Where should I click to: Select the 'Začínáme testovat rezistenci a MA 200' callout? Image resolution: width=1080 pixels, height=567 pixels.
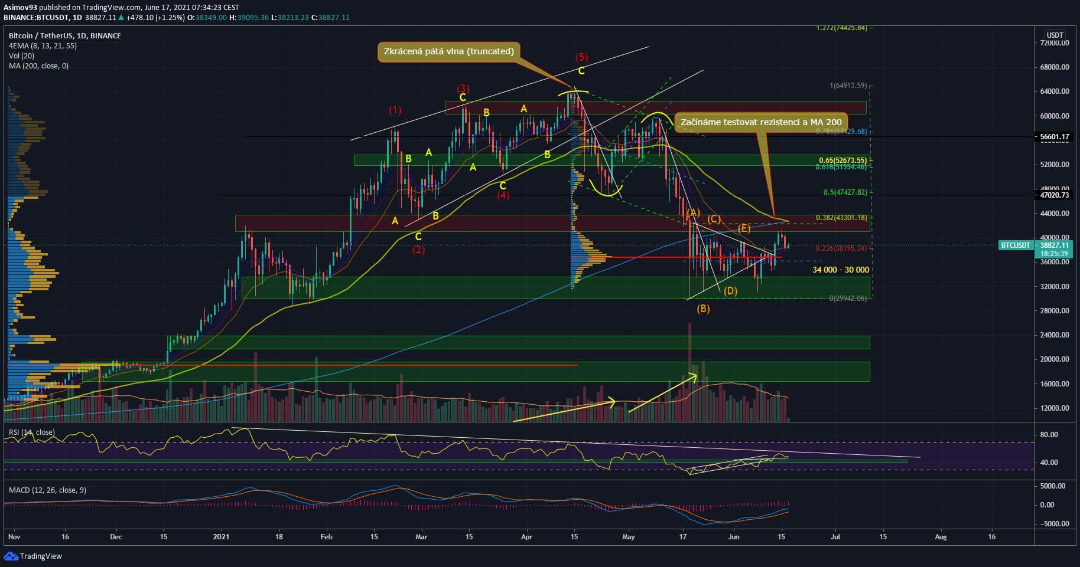(761, 122)
